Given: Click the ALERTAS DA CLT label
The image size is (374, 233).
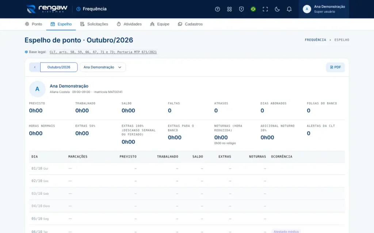Looking at the screenshot, I should (321, 126).
